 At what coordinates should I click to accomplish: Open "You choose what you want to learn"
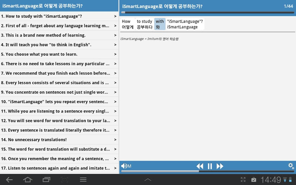click(59, 54)
